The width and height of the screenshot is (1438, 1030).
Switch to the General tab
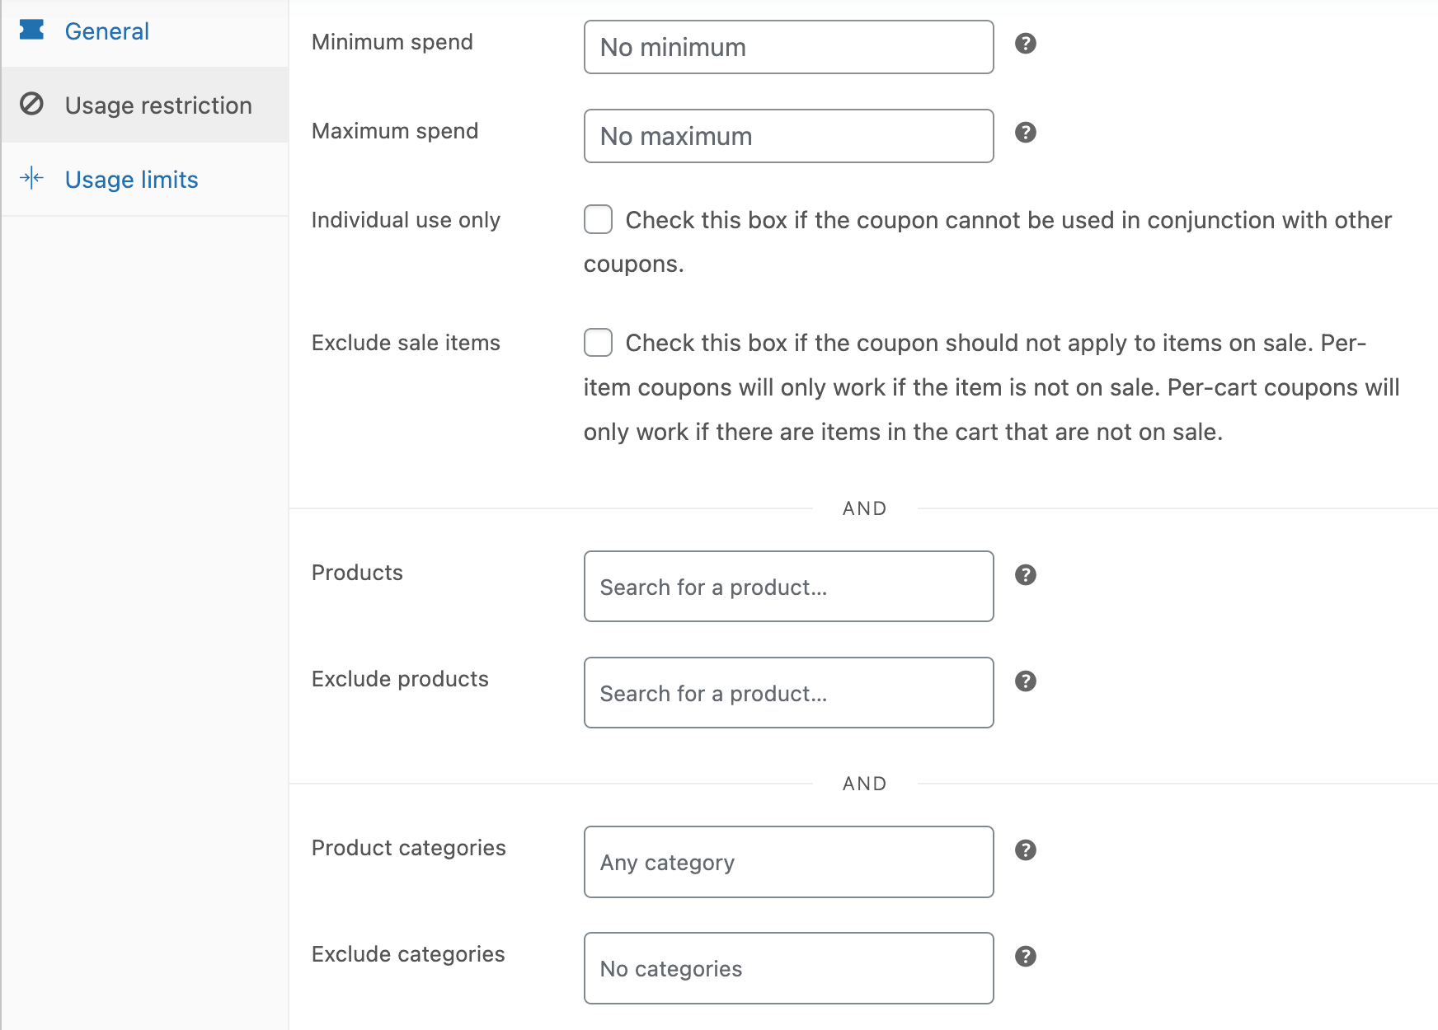tap(107, 30)
